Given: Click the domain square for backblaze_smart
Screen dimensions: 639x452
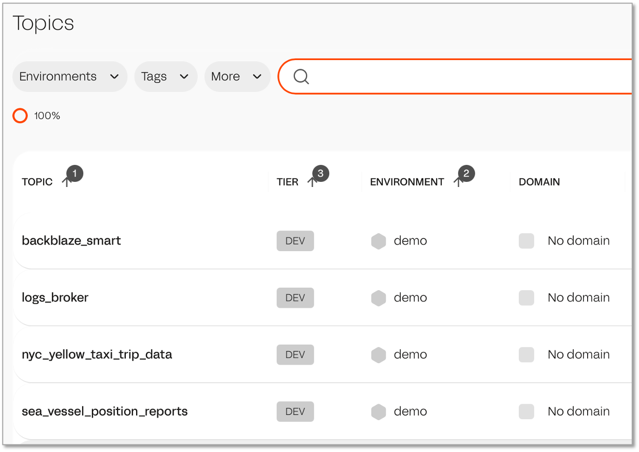Looking at the screenshot, I should [x=527, y=241].
